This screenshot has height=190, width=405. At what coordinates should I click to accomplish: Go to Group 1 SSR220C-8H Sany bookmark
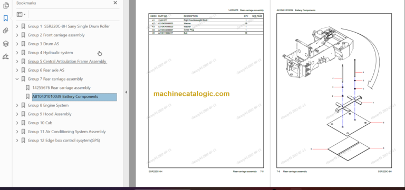pyautogui.click(x=69, y=26)
